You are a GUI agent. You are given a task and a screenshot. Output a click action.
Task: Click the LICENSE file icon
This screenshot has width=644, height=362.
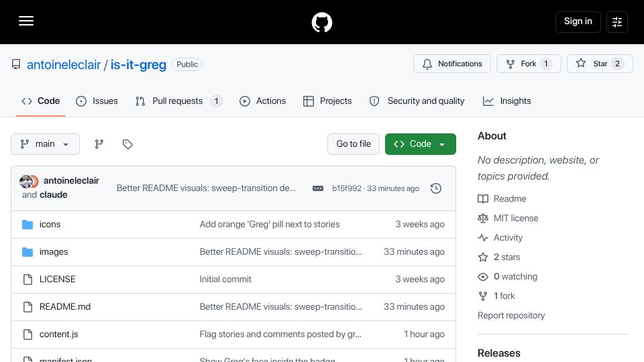(28, 280)
